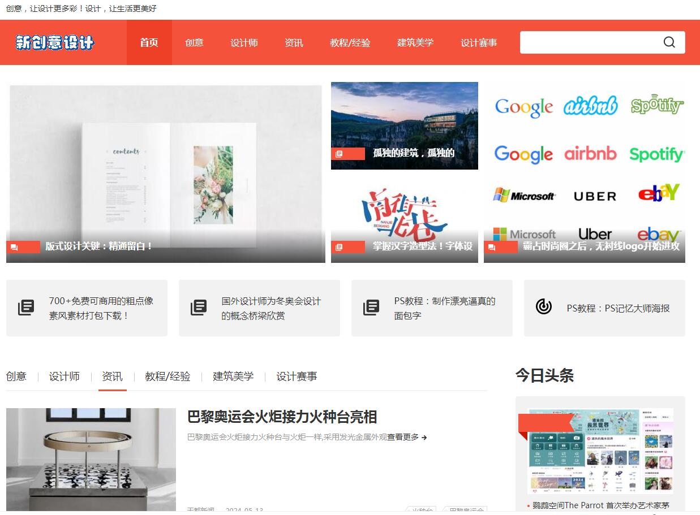Click the 巴黎奥运会火炬接力火种台与火炬一样 excerpt text
Image resolution: width=700 pixels, height=515 pixels.
[x=287, y=437]
